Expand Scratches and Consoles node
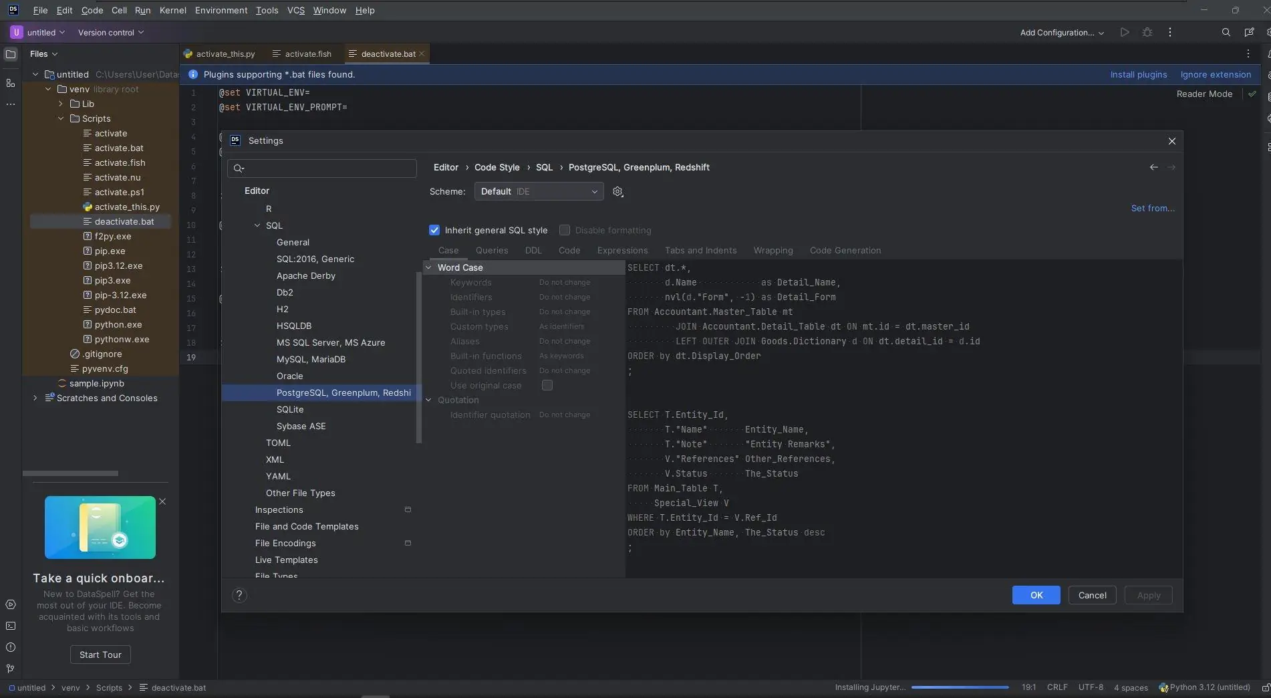The image size is (1271, 698). tap(35, 398)
